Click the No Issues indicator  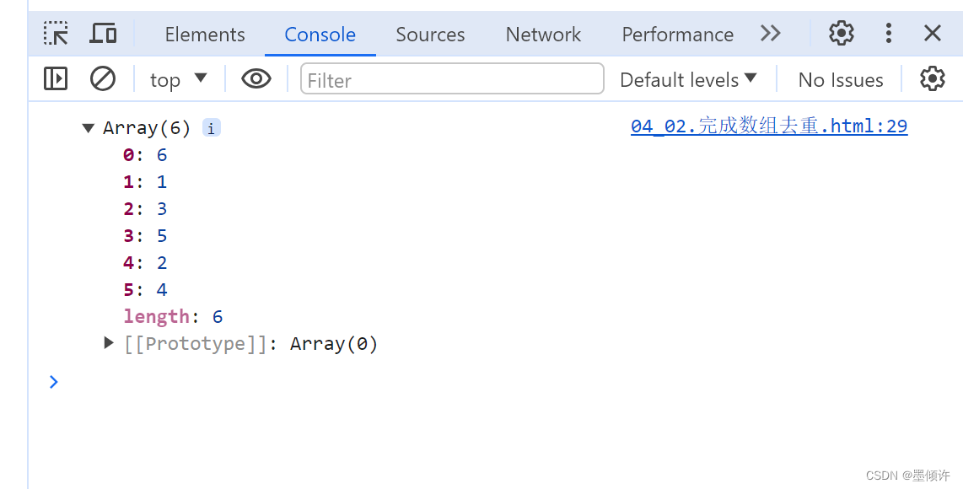(840, 78)
